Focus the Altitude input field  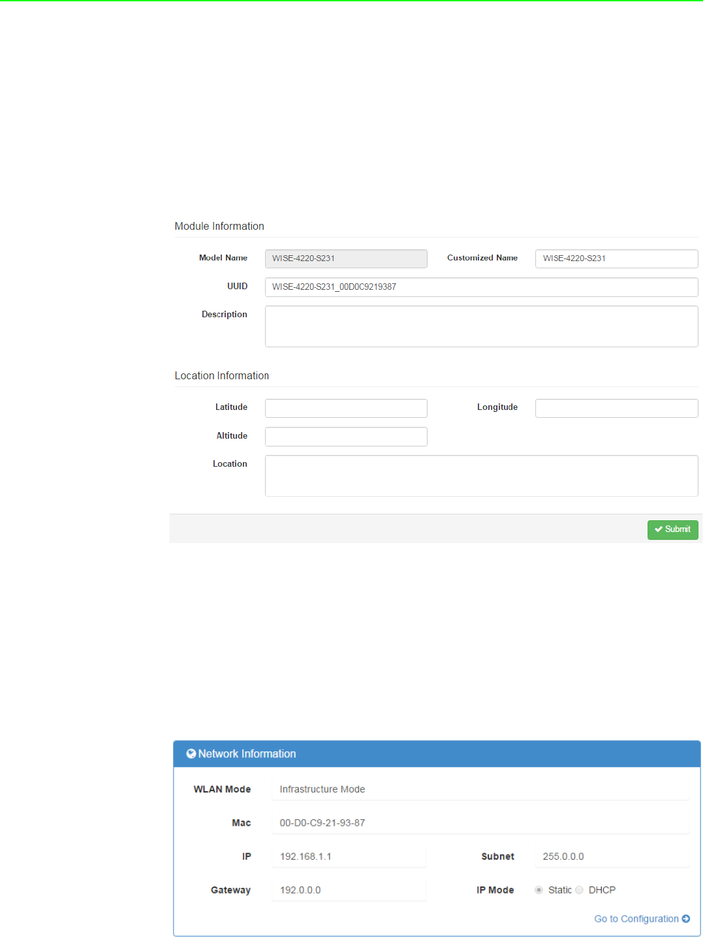[346, 437]
